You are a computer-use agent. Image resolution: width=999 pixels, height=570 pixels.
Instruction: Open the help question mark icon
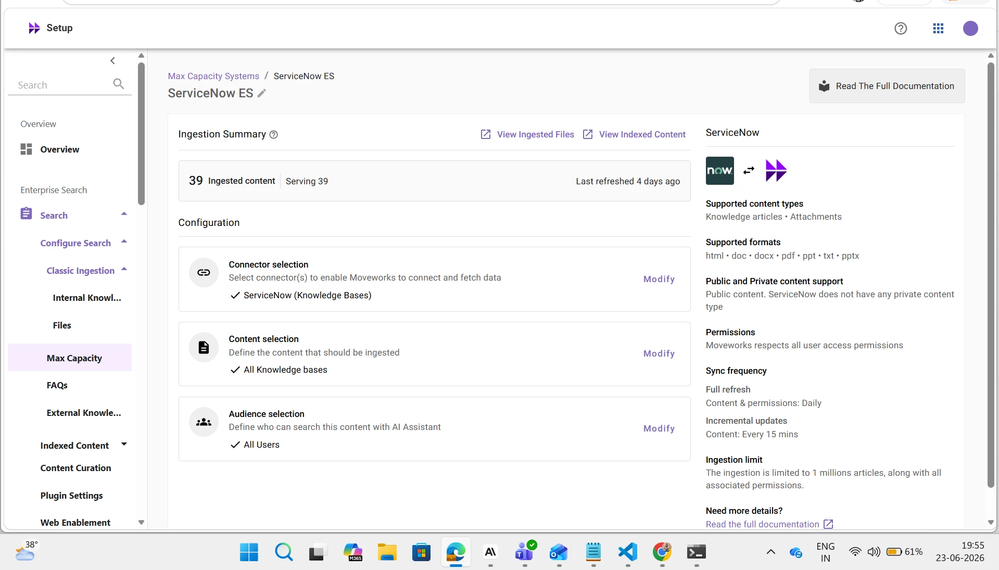(901, 29)
